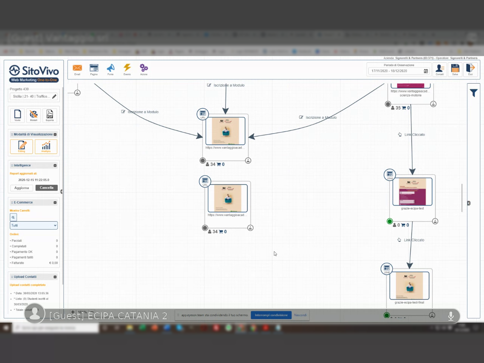Screen dimensions: 484x363
Task: Open calendar for Periodo di Osservazione
Action: [x=426, y=71]
